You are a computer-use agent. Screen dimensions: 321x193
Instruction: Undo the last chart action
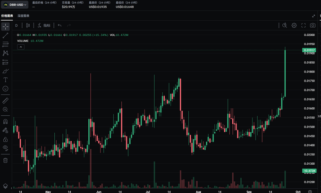[59, 25]
